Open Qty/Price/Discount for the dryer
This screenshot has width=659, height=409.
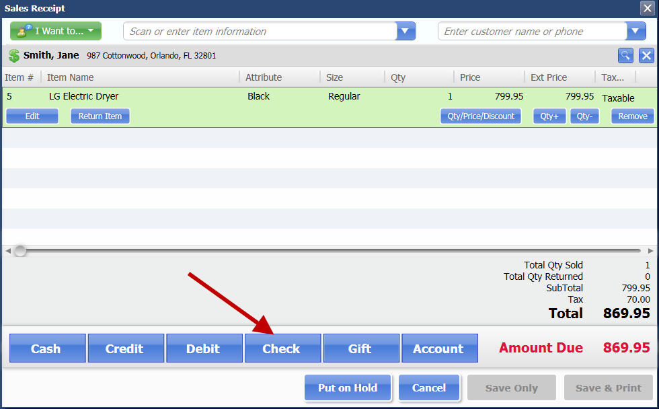pyautogui.click(x=480, y=116)
